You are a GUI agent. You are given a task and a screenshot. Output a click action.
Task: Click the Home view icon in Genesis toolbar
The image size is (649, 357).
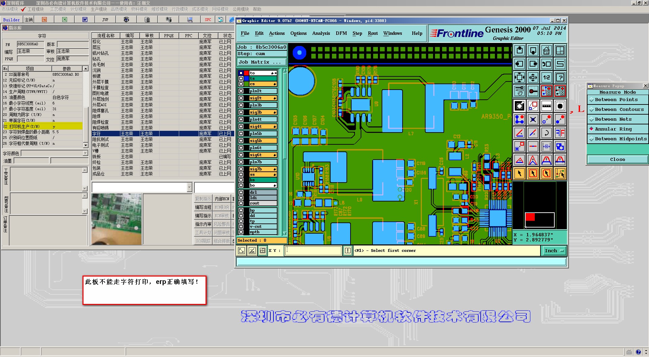click(x=547, y=51)
